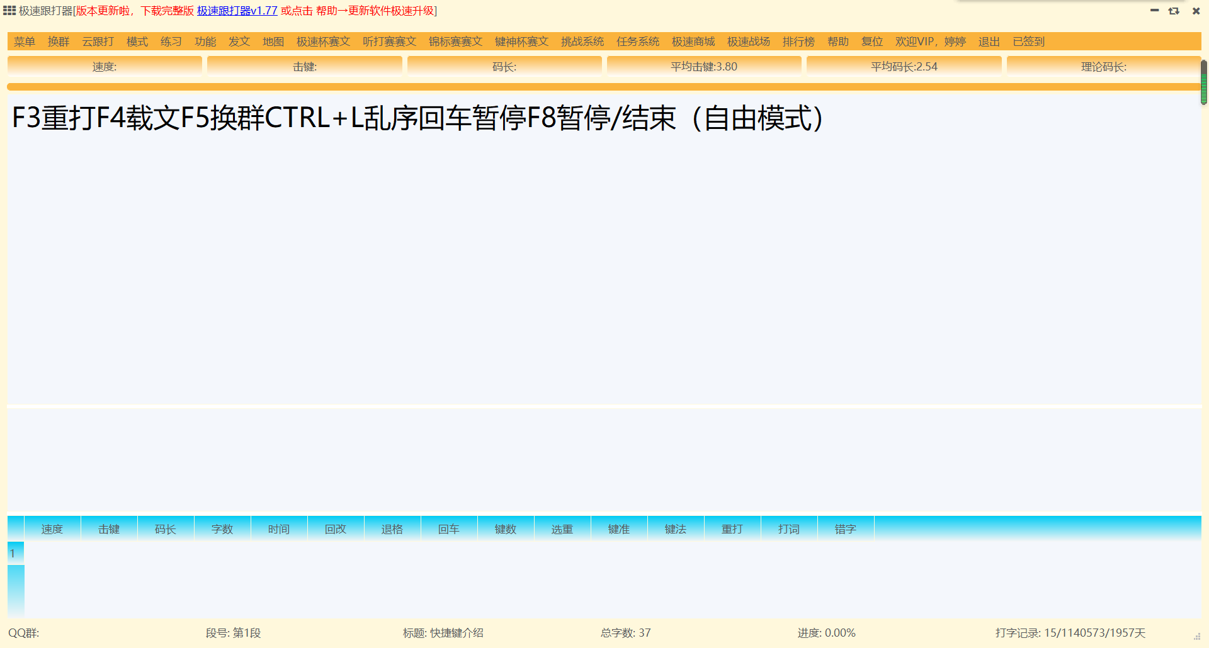Click 段号: 第1段 in status bar
This screenshot has height=648, width=1209.
pos(233,633)
